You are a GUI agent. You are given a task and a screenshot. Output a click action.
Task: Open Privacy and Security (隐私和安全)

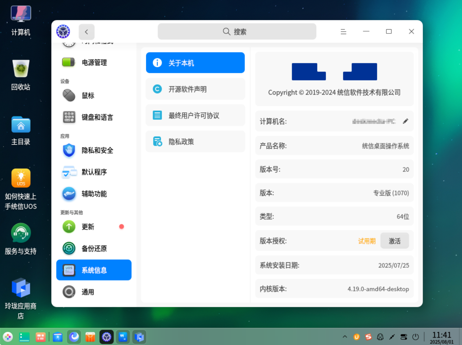click(94, 150)
